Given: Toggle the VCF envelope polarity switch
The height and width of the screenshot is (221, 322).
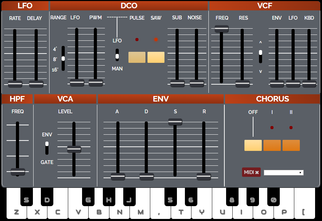Looking at the screenshot, I should coord(260,57).
